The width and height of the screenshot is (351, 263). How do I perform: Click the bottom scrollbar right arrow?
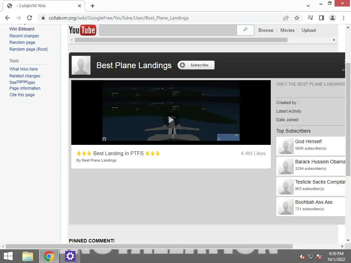point(342,247)
